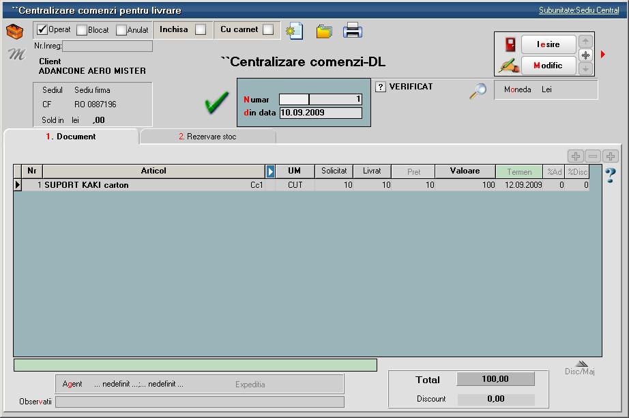Remove row with minus button
This screenshot has height=418, width=629.
coord(593,156)
